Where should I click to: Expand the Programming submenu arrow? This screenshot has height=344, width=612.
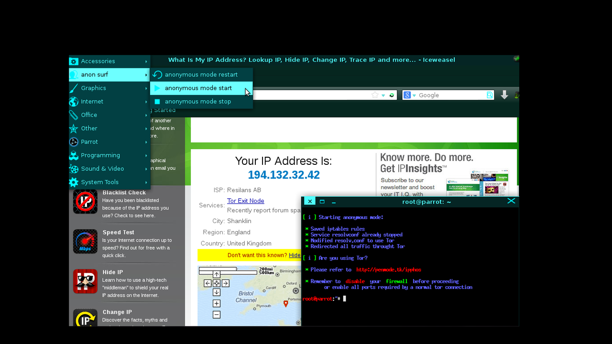(146, 155)
